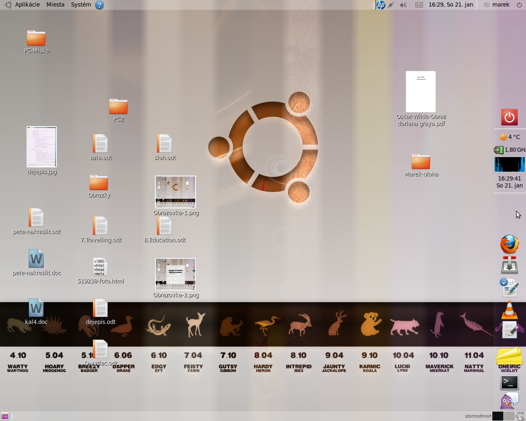Click the top panel power session icon
526x421 pixels.
pos(519,5)
